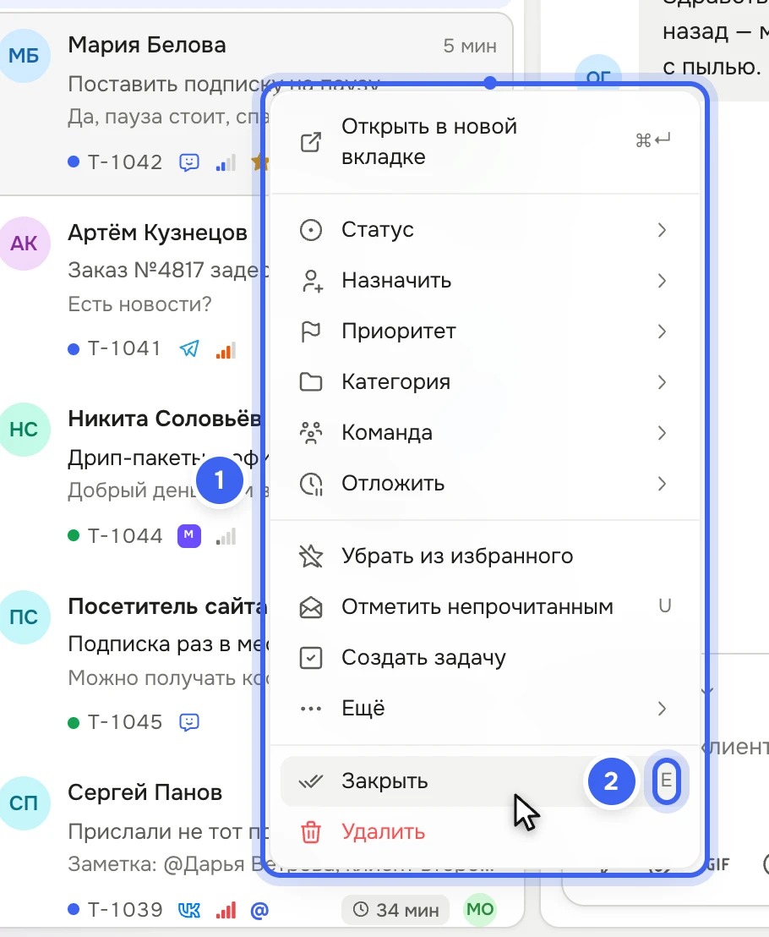Click the priority bars icon on T-1042
Viewport: 769px width, 937px height.
click(226, 162)
